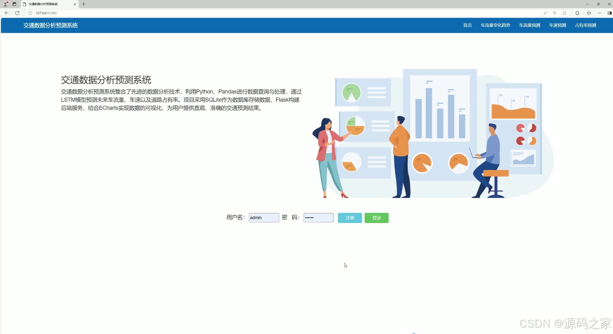
Task: Open the 车流量变化趋势 navigation item
Action: click(x=495, y=25)
